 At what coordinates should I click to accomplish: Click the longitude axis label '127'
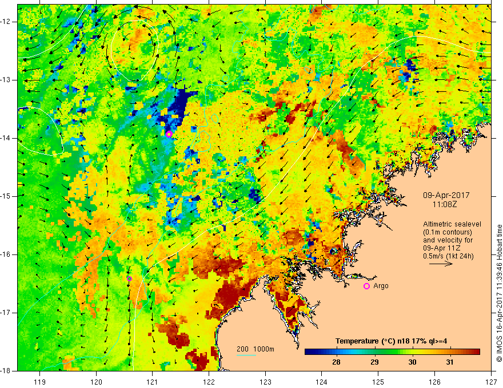click(491, 382)
